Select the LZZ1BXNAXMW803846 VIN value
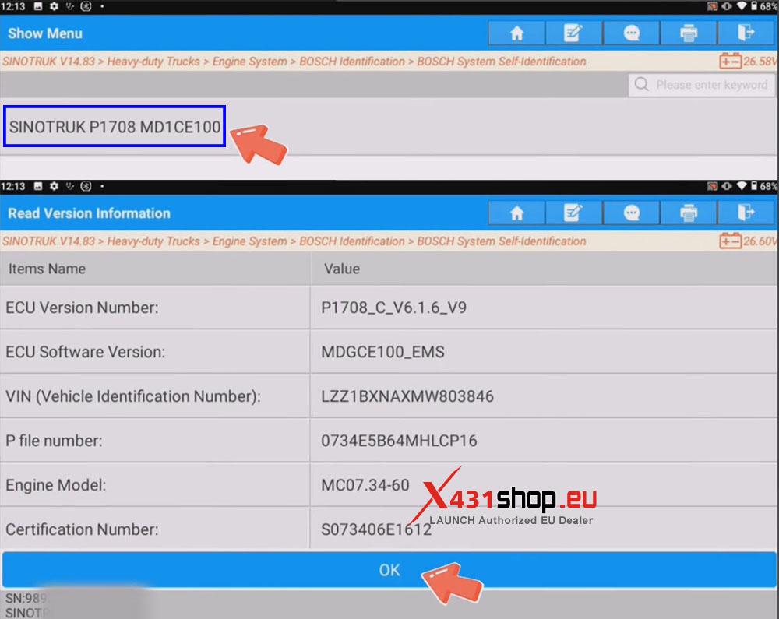This screenshot has width=779, height=619. click(x=407, y=396)
